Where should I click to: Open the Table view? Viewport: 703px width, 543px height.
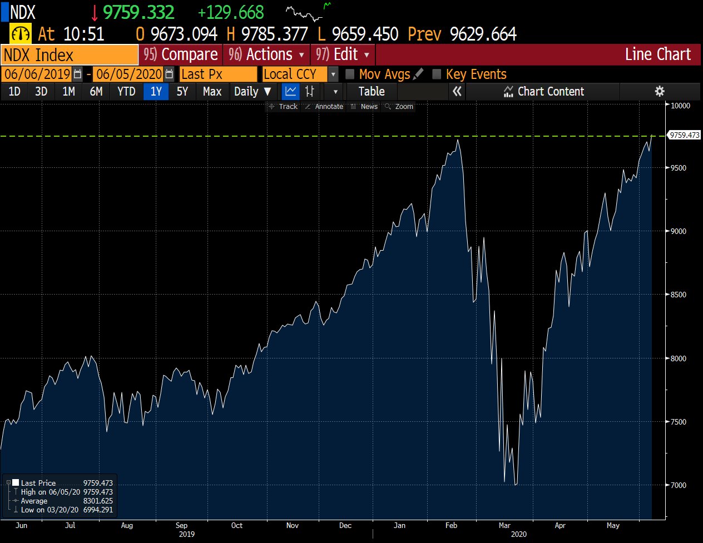(x=372, y=92)
